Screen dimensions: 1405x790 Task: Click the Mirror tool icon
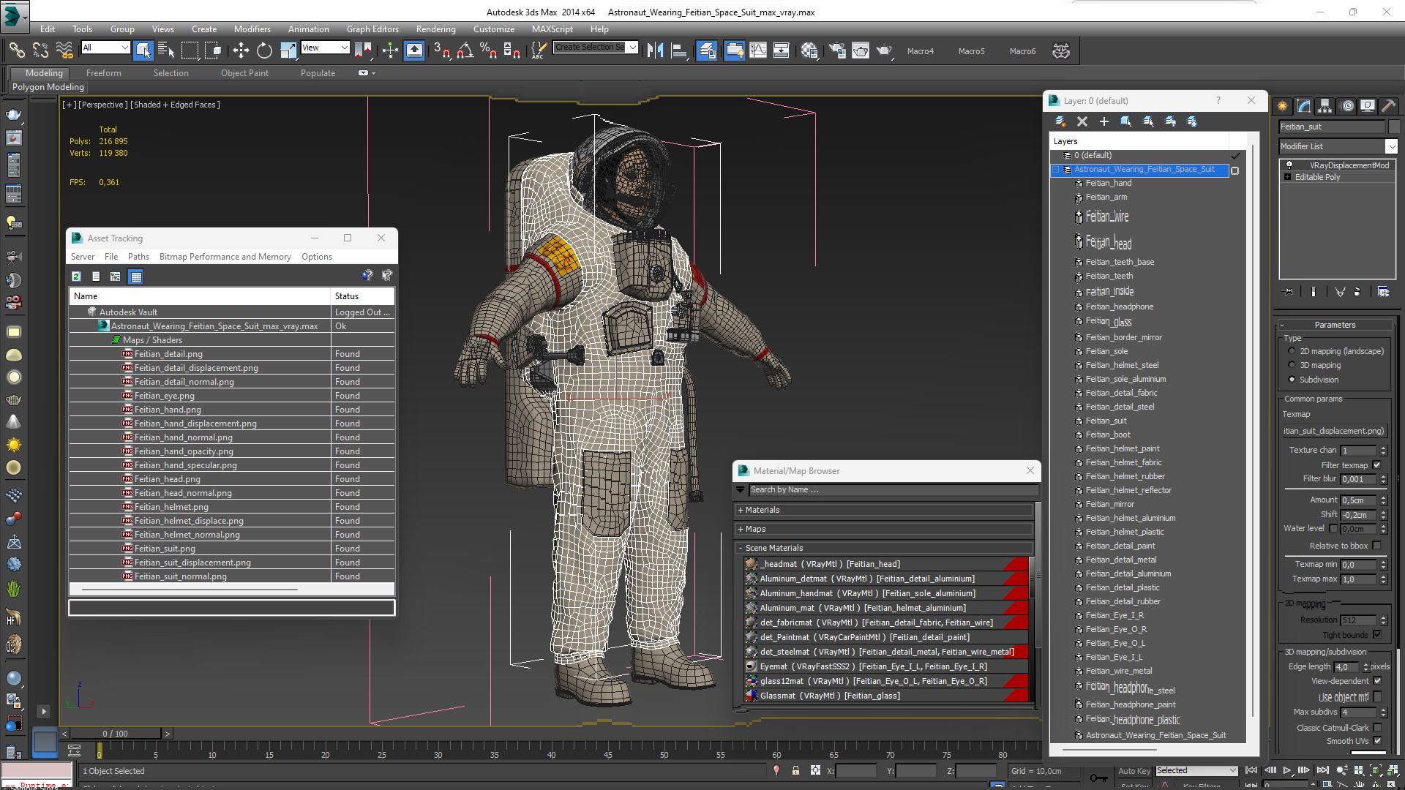pos(655,50)
